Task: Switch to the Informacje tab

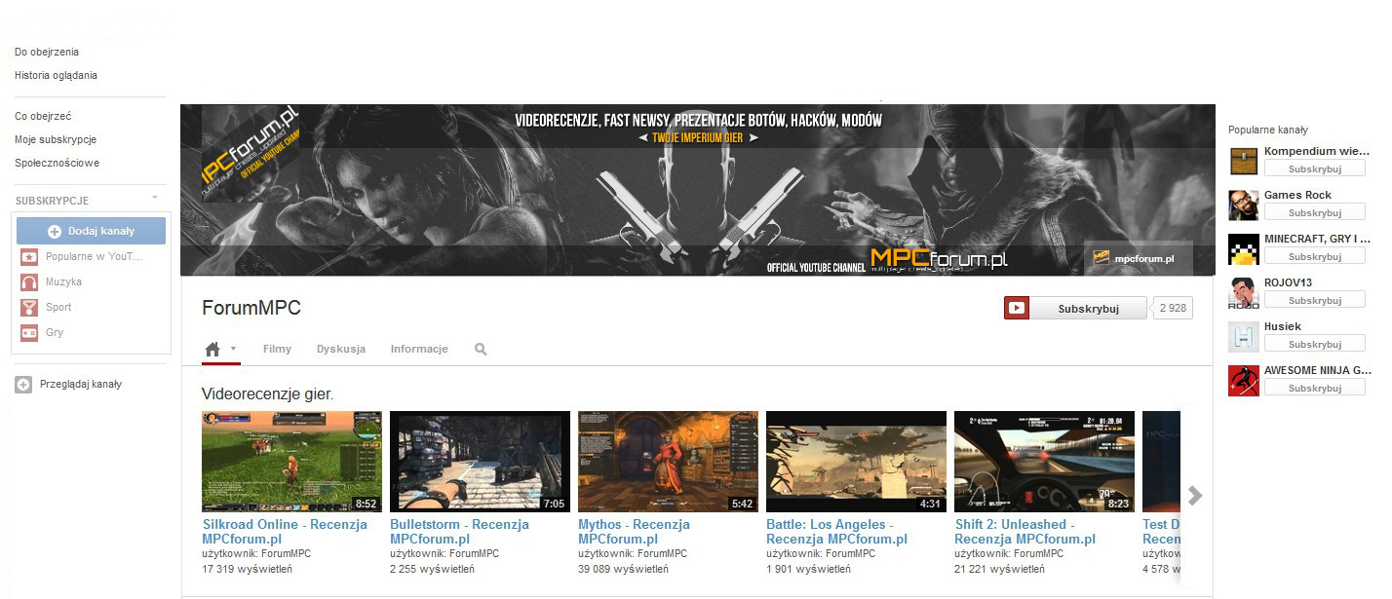Action: (419, 349)
